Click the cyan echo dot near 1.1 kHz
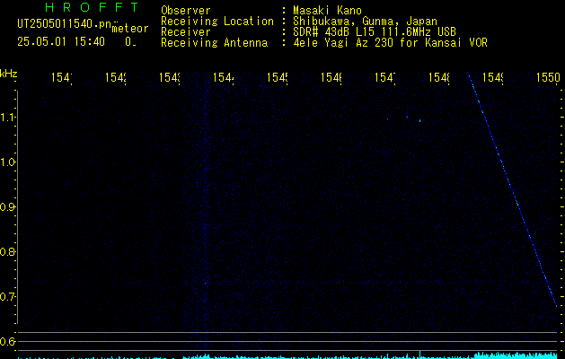 (419, 120)
